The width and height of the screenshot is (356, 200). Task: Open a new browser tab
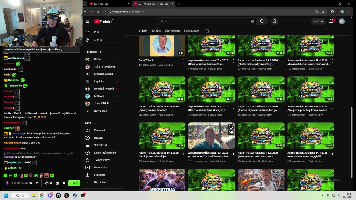(x=179, y=4)
